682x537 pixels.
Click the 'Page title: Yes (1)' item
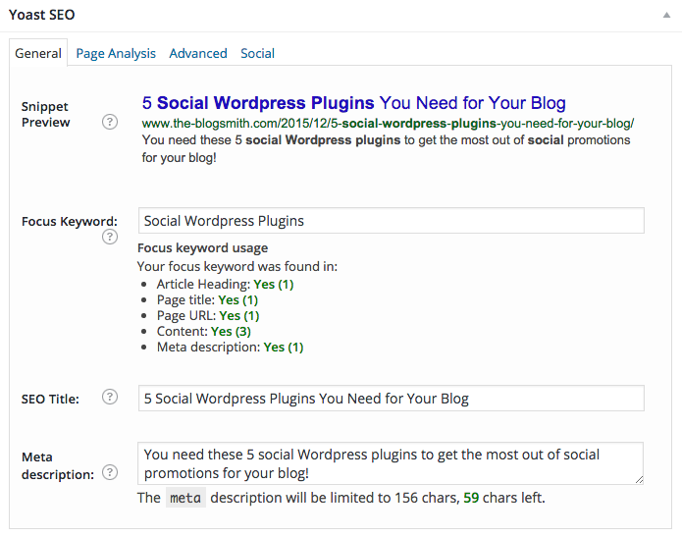point(207,299)
